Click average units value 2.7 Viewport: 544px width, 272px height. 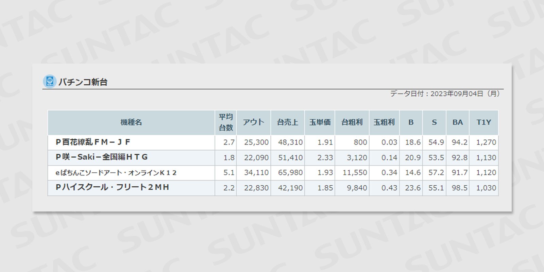coord(229,142)
